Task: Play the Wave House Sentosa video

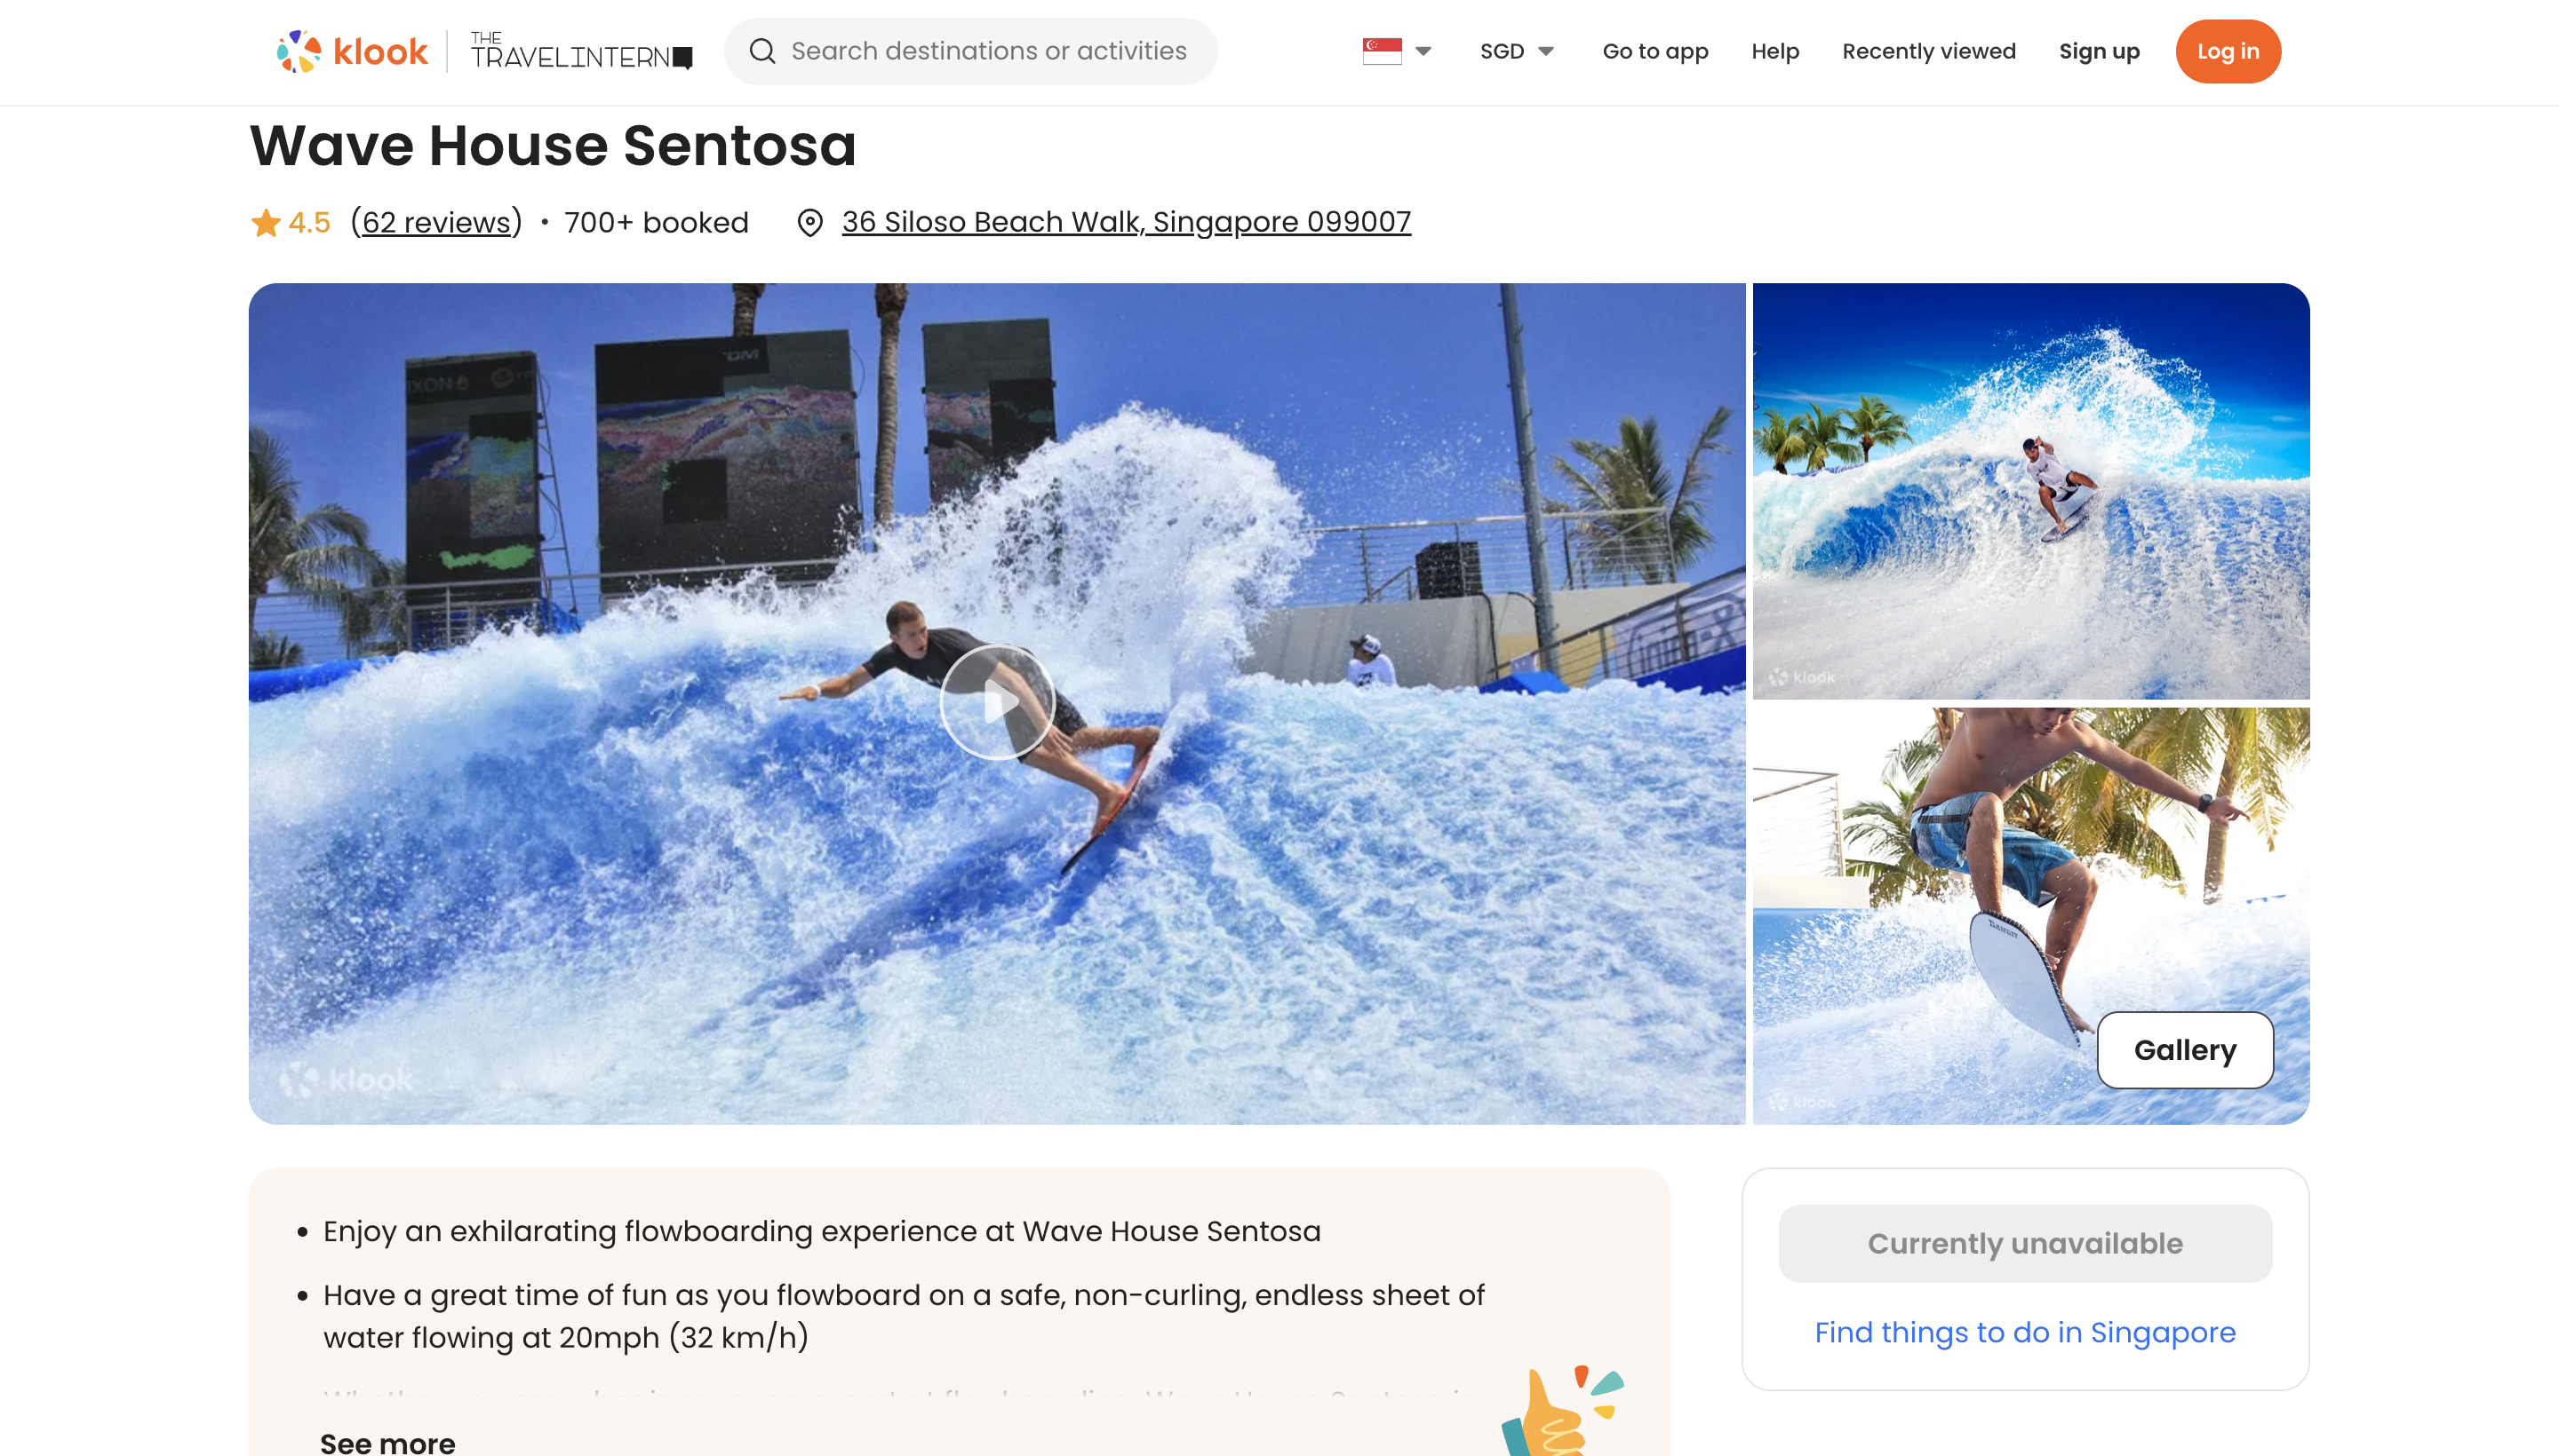Action: pyautogui.click(x=997, y=702)
